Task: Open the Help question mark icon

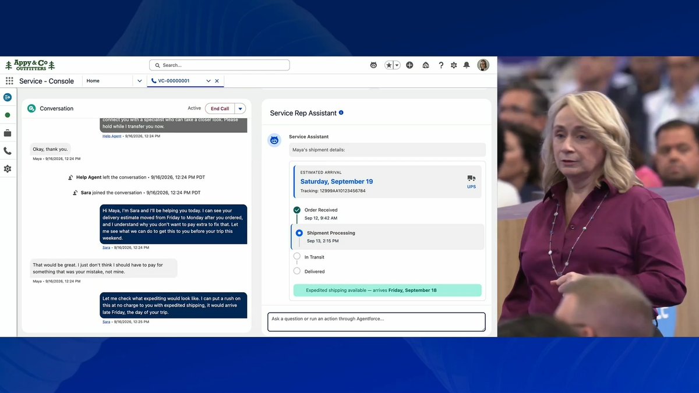Action: pyautogui.click(x=441, y=65)
